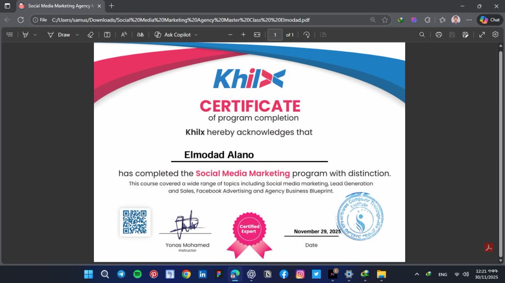Select the Highlight tool
Viewport: 505px width, 283px height.
click(25, 35)
